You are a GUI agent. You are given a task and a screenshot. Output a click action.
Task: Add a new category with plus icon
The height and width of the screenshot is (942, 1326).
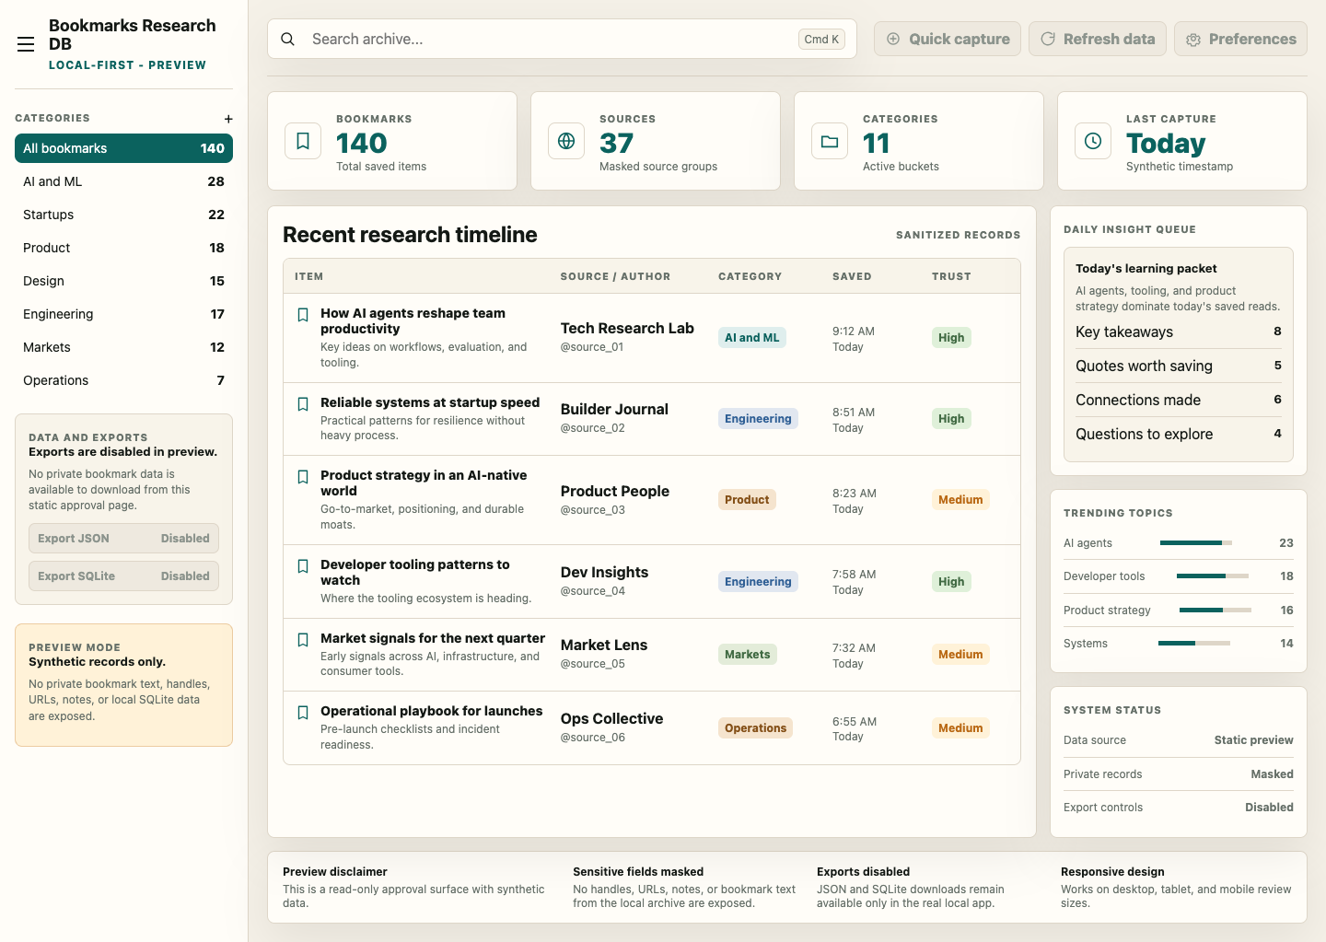(228, 119)
